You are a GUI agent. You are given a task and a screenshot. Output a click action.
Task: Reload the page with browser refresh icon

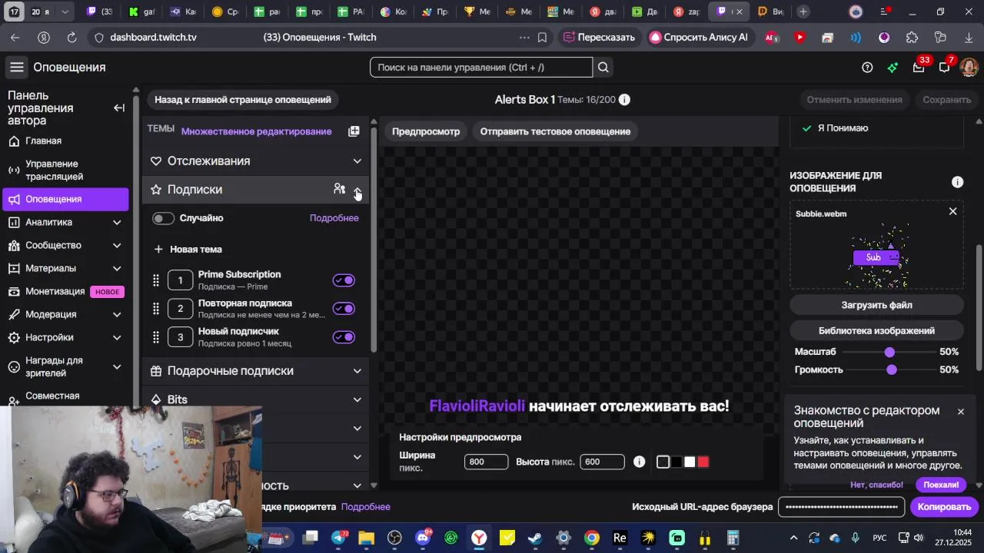(x=71, y=37)
